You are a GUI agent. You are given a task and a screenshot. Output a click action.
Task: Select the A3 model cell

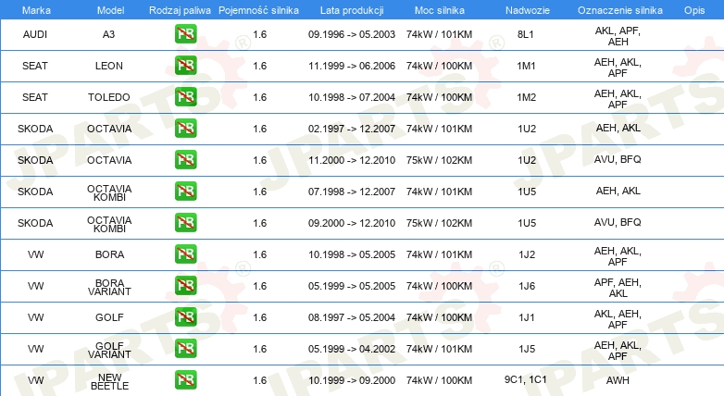tap(108, 34)
